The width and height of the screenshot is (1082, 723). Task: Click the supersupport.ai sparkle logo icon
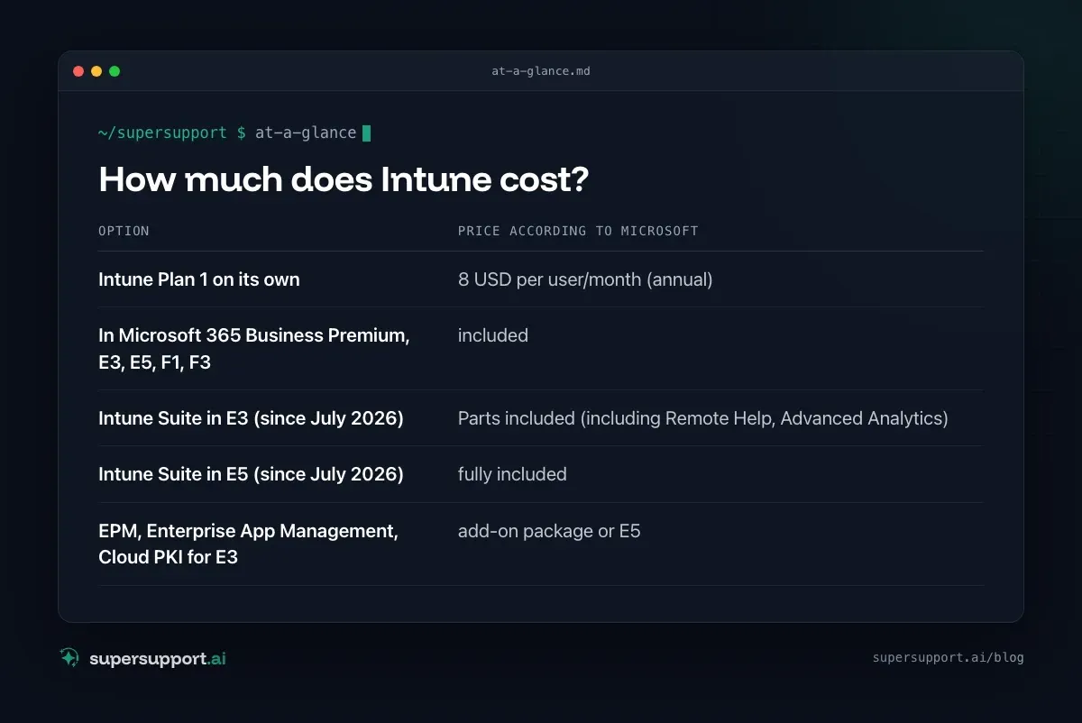(x=69, y=657)
